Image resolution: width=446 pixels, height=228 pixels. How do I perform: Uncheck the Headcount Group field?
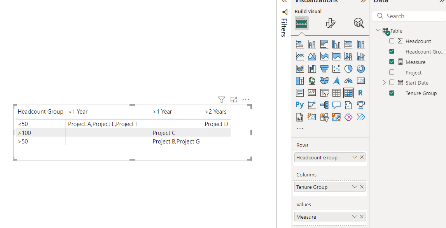tap(392, 51)
